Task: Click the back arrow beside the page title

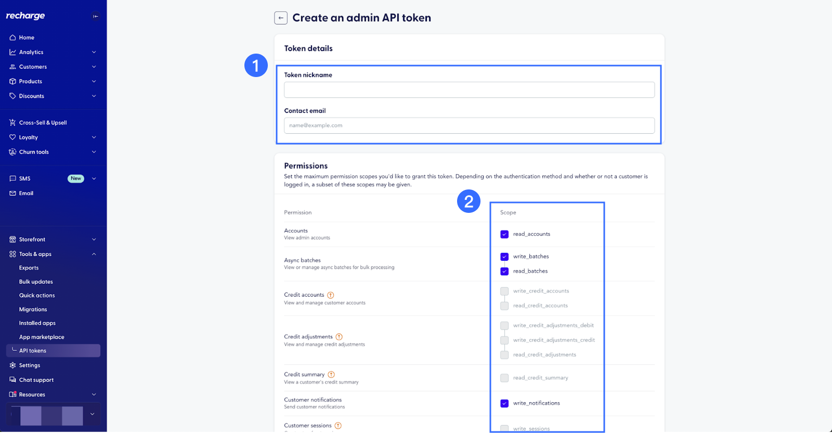Action: [x=281, y=18]
